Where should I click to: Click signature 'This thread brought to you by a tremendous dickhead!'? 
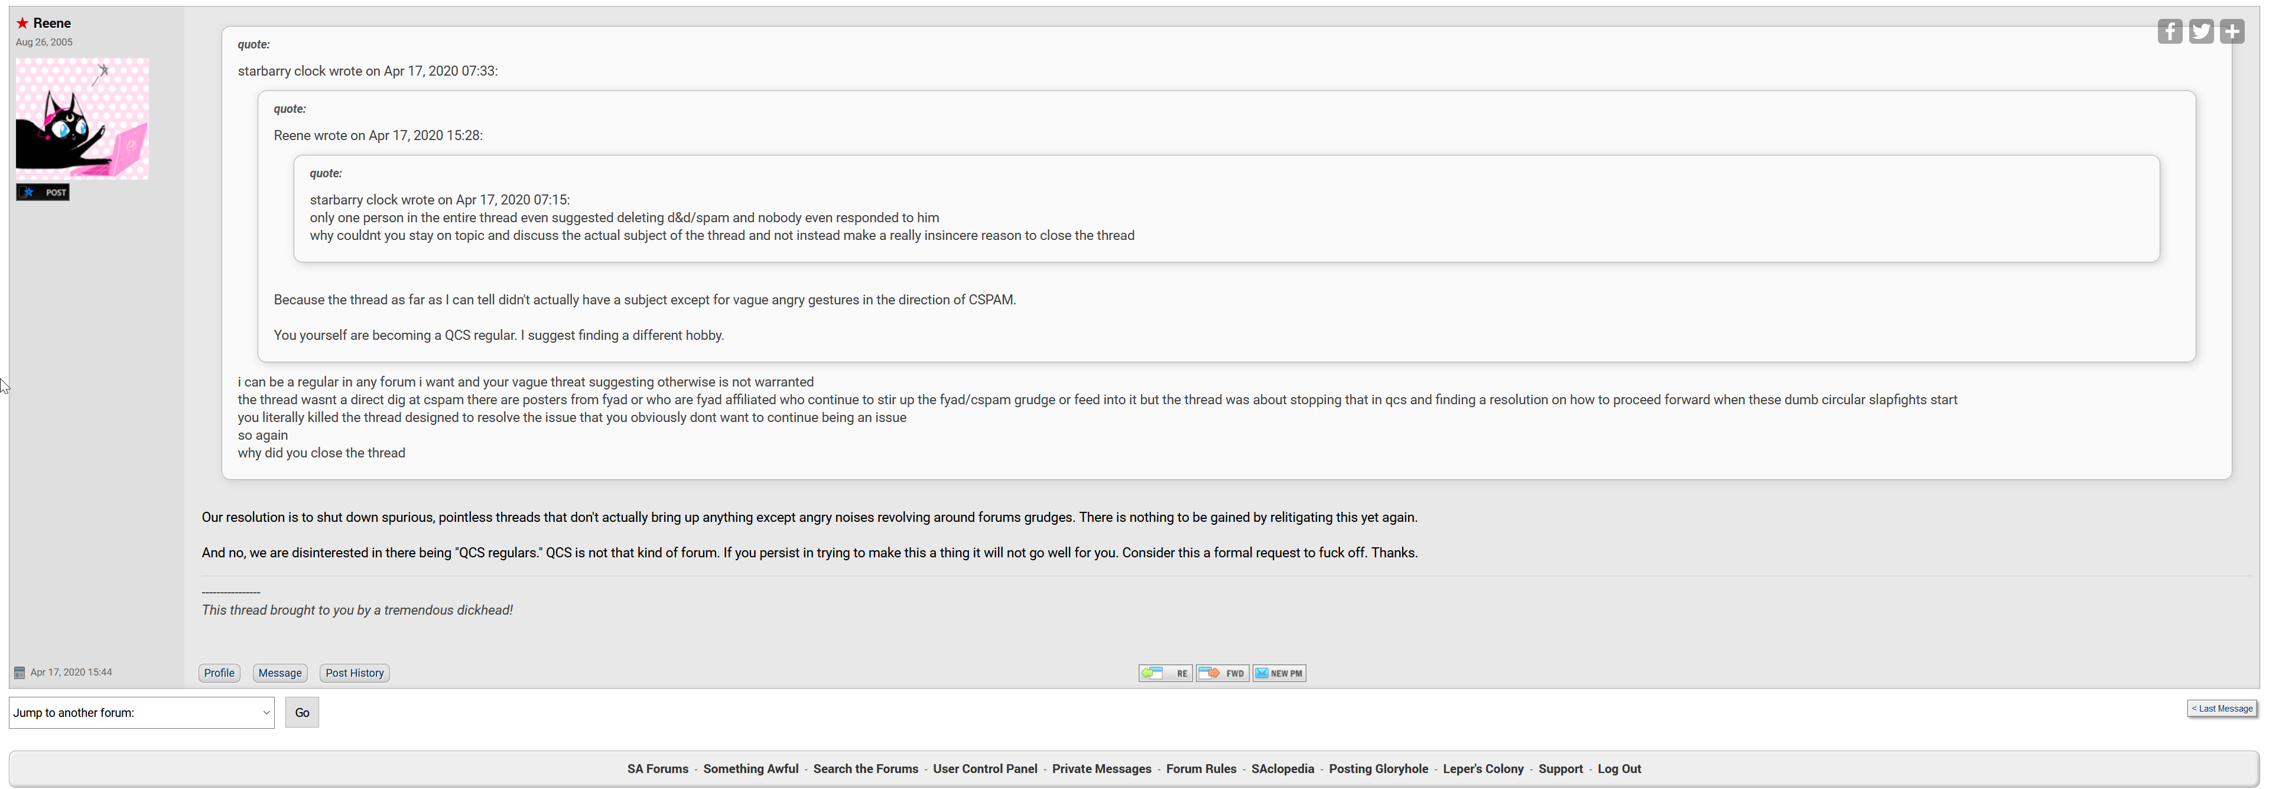[x=357, y=611]
